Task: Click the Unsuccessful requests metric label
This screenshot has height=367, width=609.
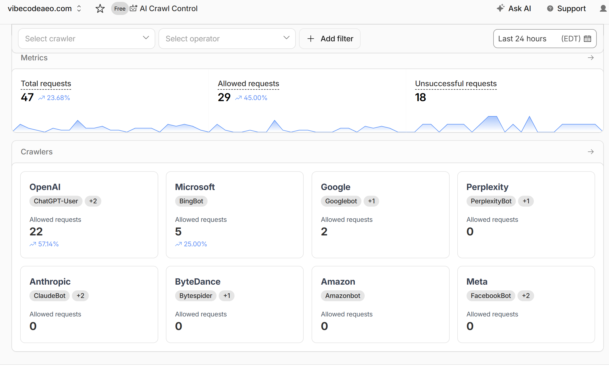Action: click(456, 83)
